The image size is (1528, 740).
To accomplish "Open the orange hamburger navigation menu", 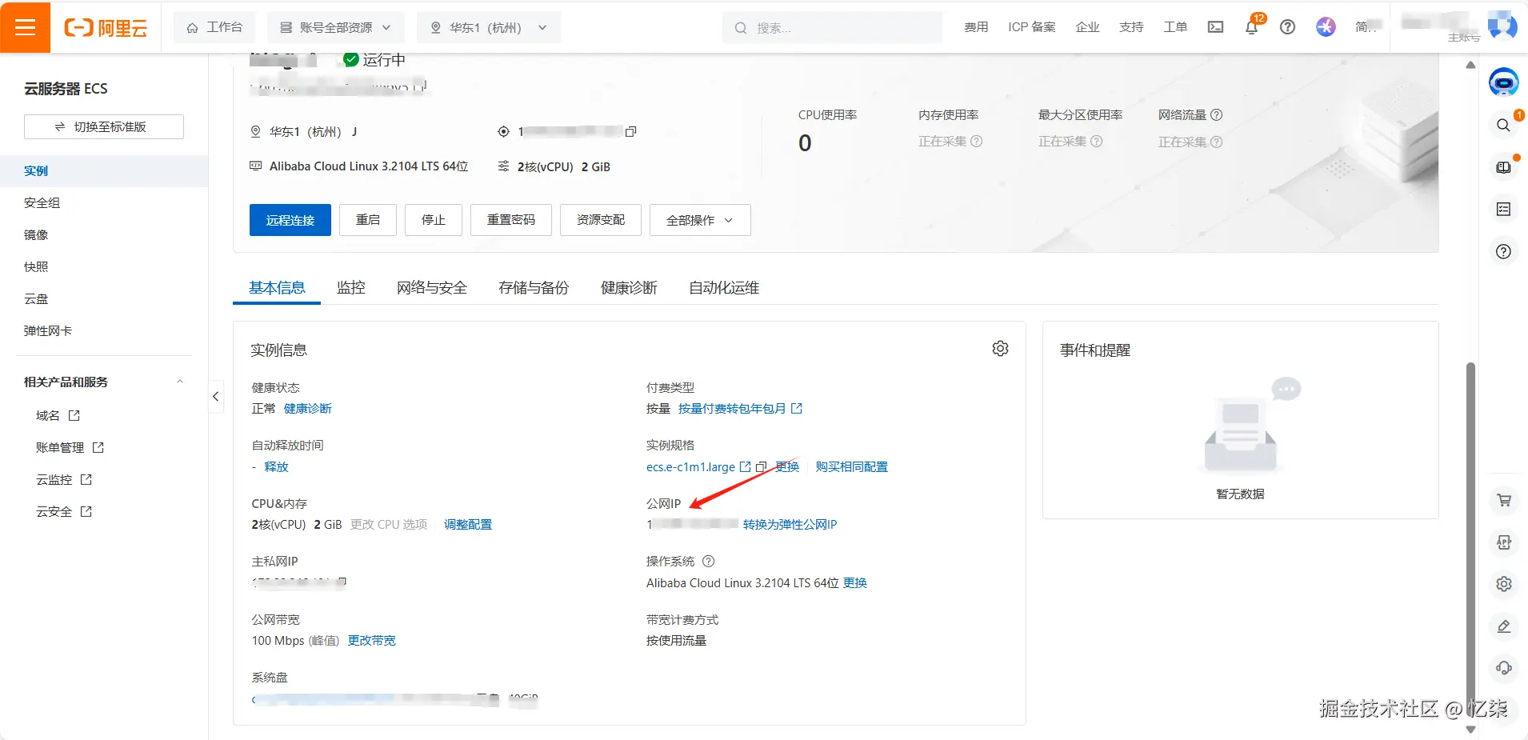I will (x=25, y=27).
